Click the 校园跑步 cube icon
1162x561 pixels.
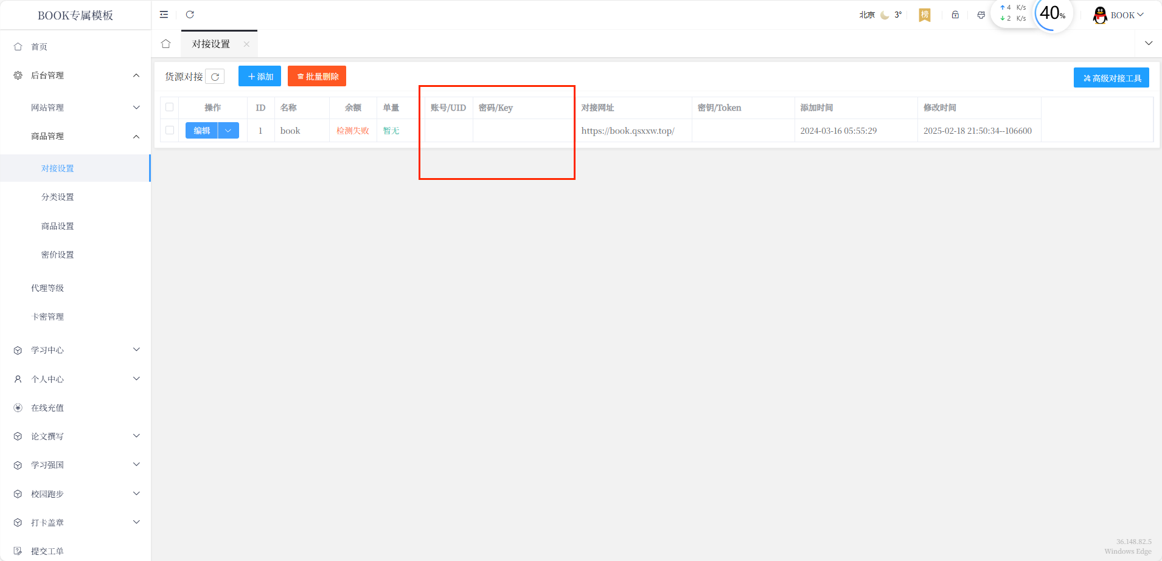[x=18, y=494]
